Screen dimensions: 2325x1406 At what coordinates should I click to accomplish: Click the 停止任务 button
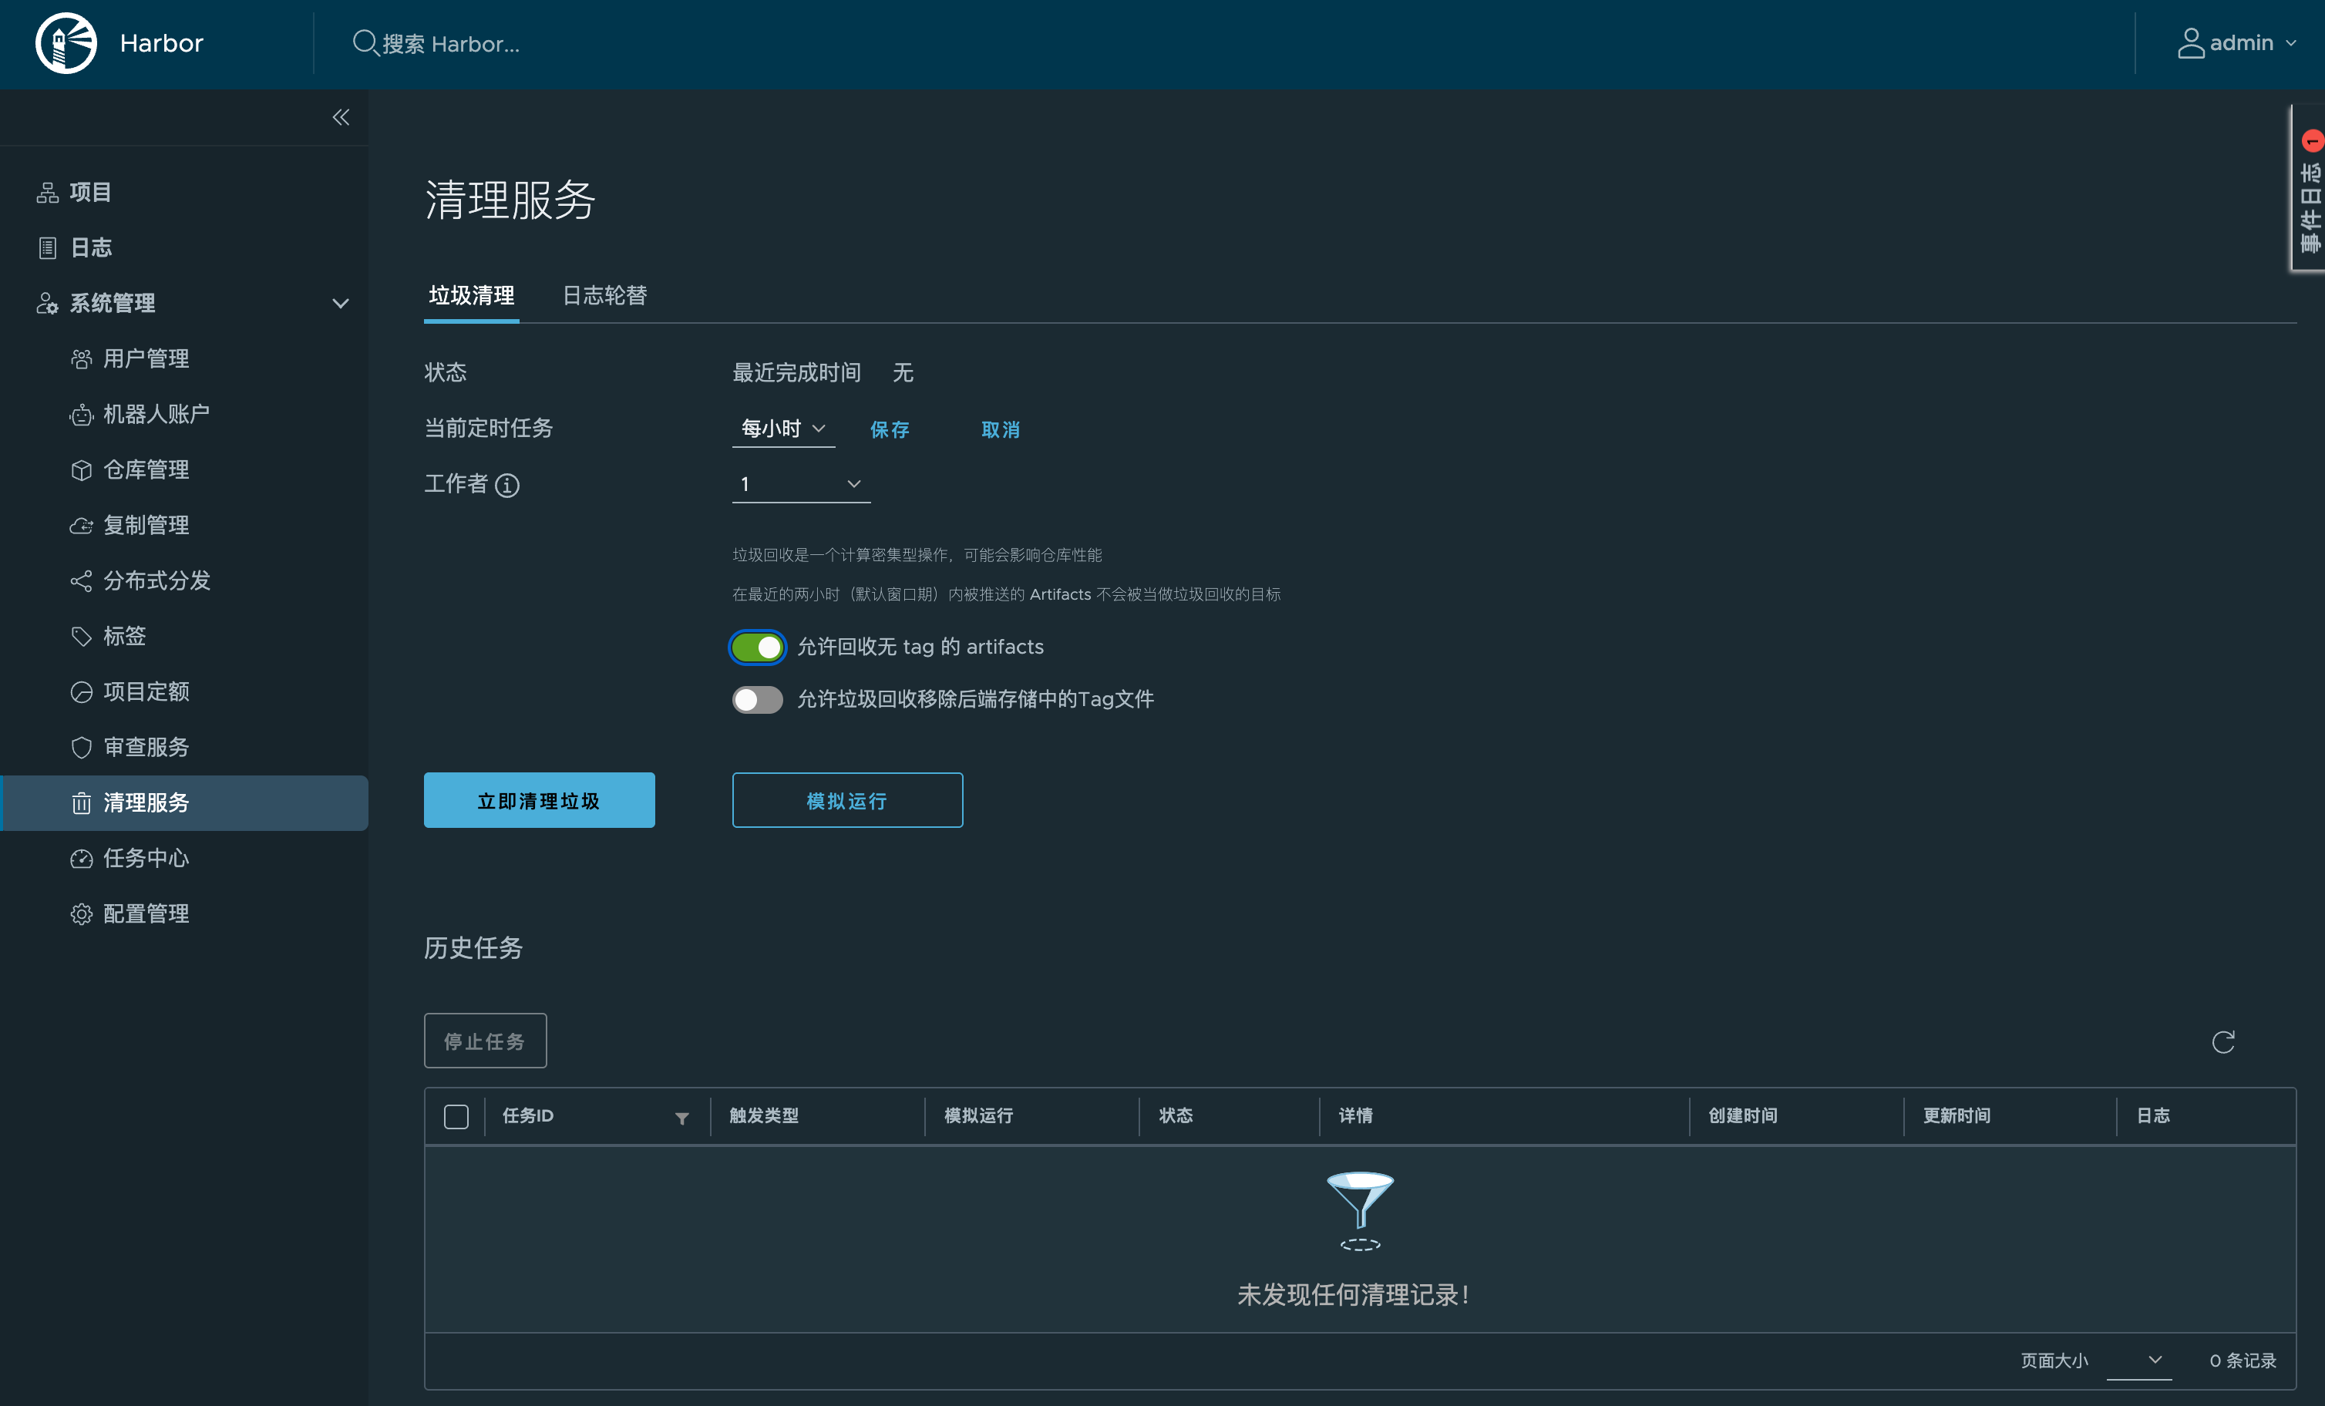tap(485, 1041)
